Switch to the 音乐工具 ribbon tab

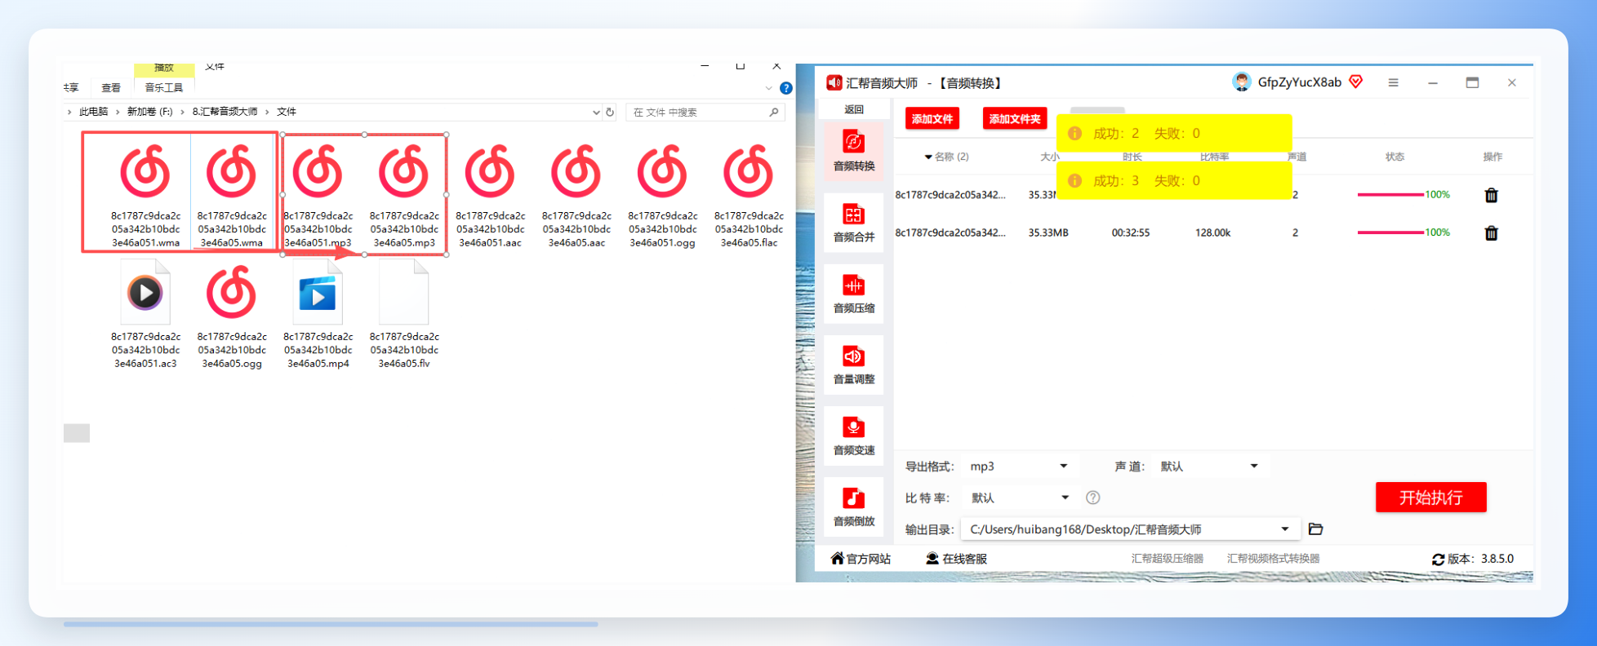coord(164,87)
